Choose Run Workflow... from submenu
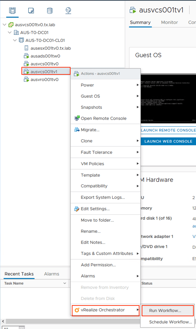 tap(165, 311)
